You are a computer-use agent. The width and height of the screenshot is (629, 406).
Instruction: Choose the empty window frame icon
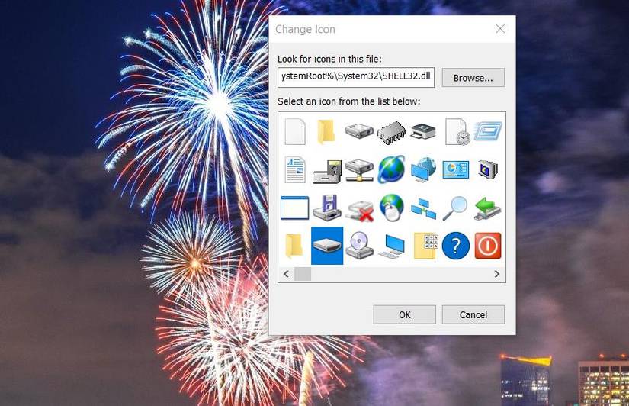[x=295, y=208]
